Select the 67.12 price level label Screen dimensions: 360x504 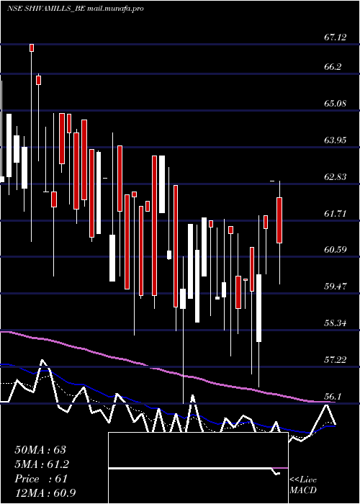pyautogui.click(x=336, y=37)
